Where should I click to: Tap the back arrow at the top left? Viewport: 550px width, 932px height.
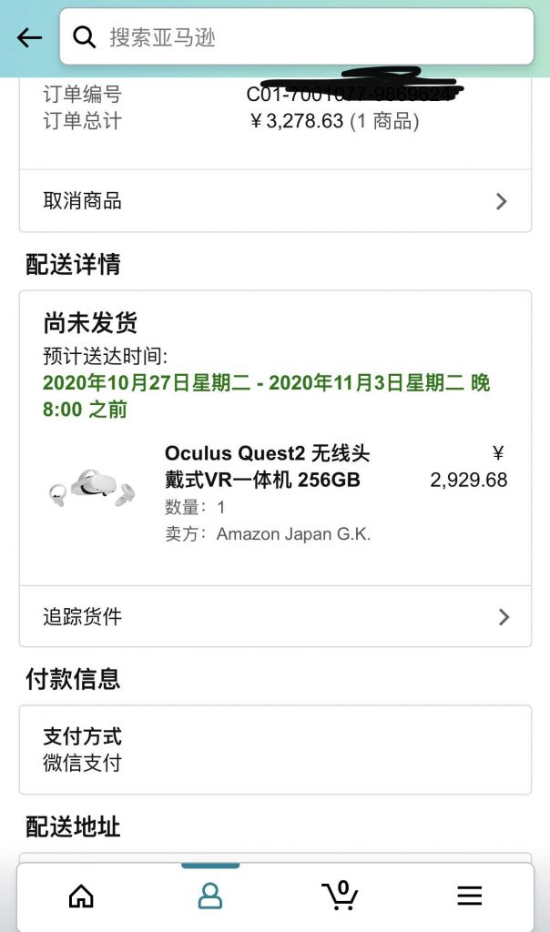coord(29,37)
